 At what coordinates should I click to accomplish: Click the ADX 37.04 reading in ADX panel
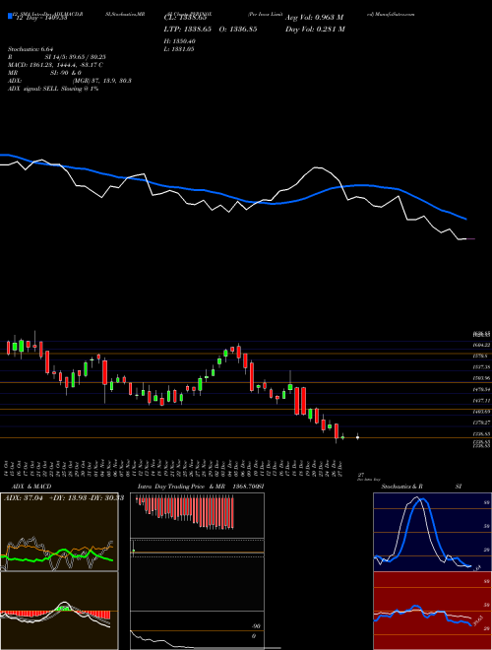[24, 498]
